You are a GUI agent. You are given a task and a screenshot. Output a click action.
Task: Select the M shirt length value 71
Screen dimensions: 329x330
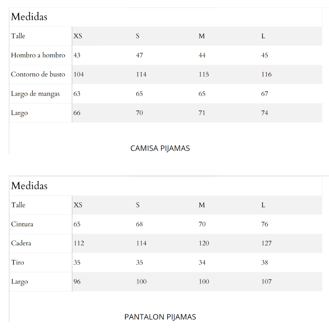point(202,113)
